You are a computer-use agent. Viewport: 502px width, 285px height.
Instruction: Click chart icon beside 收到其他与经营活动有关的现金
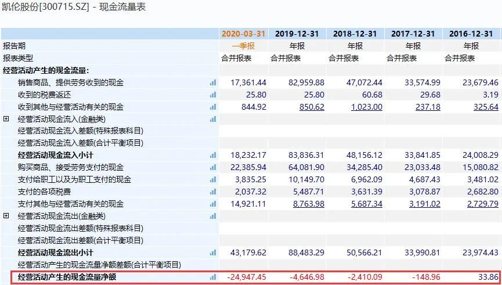pos(213,107)
